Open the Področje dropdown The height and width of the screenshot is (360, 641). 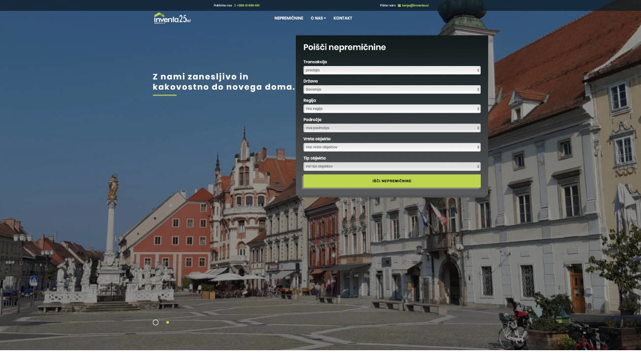pyautogui.click(x=392, y=128)
